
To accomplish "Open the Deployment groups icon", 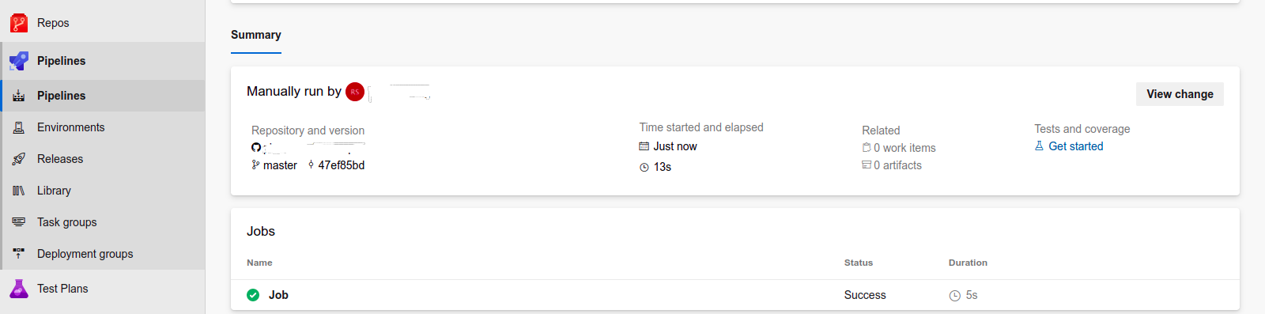I will click(19, 254).
